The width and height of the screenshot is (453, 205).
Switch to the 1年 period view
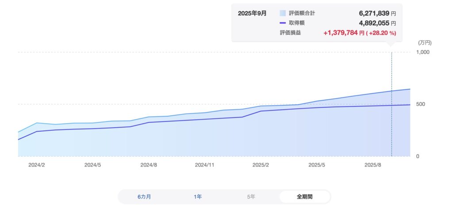198,197
